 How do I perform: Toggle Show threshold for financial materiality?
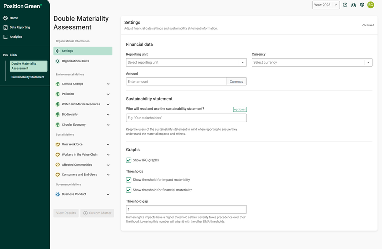[129, 190]
